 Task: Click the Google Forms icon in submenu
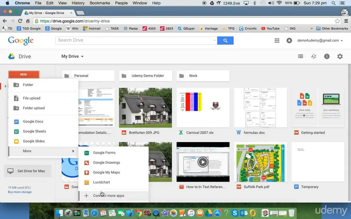click(87, 153)
